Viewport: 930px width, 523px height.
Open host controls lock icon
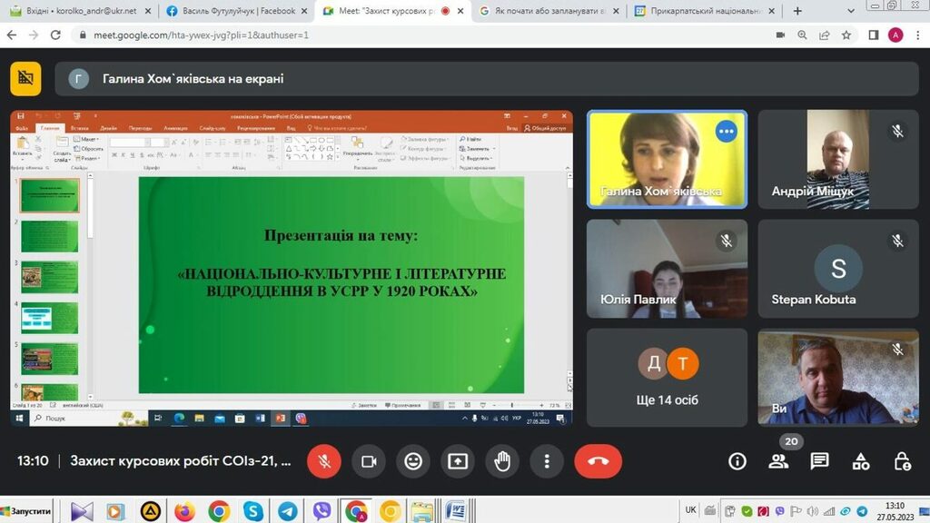click(902, 461)
